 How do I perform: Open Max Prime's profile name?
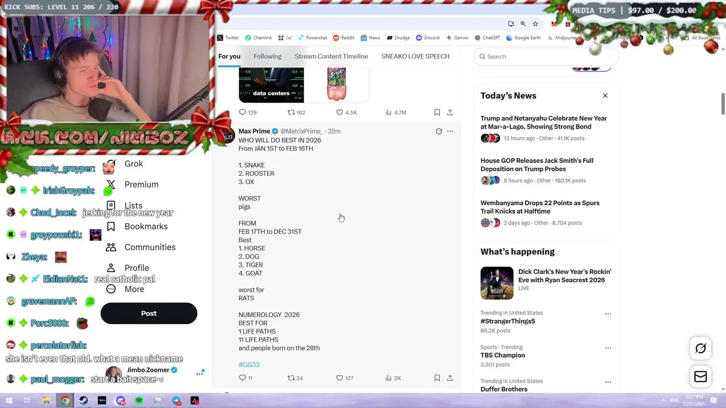tap(254, 131)
